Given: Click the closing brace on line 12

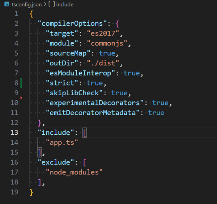Looking at the screenshot, I should [x=39, y=123].
